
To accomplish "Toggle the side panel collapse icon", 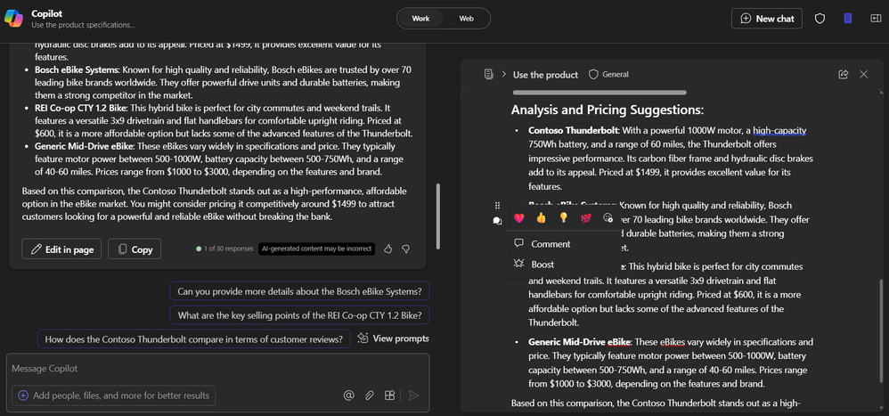I will click(x=875, y=19).
